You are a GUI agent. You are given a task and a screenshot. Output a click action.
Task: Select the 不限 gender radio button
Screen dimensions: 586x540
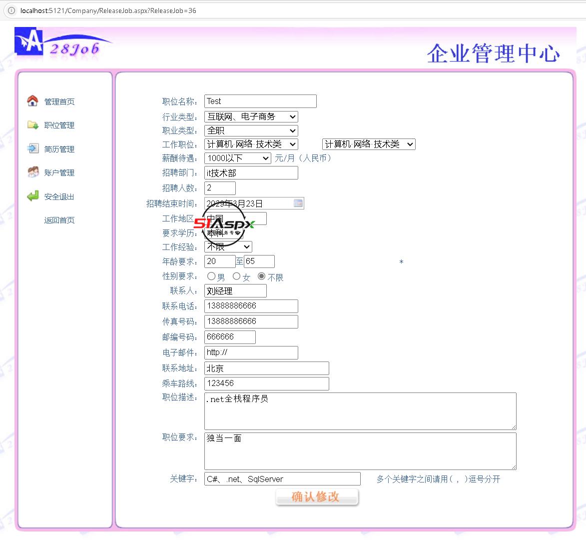pos(262,276)
